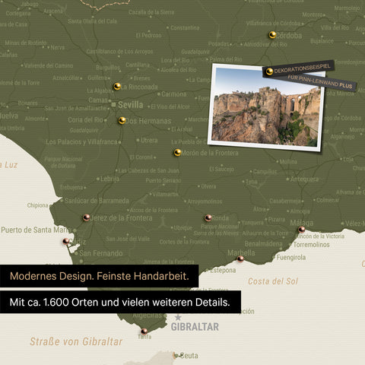Click the 'Coria del Río' label

pyautogui.click(x=85, y=119)
